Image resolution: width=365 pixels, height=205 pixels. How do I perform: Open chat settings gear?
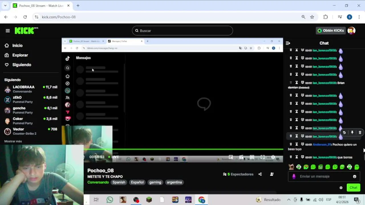[x=341, y=188]
